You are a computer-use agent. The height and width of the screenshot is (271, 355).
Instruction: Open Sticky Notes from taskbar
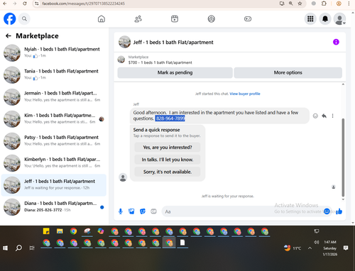pos(46,231)
